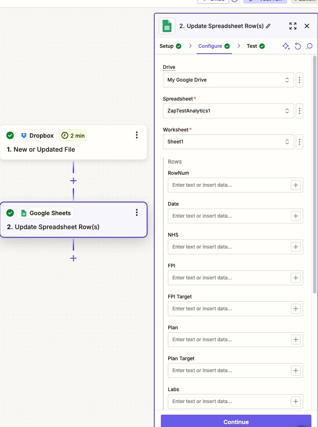This screenshot has height=427, width=318.
Task: Add a step after Google Sheets
Action: point(73,258)
